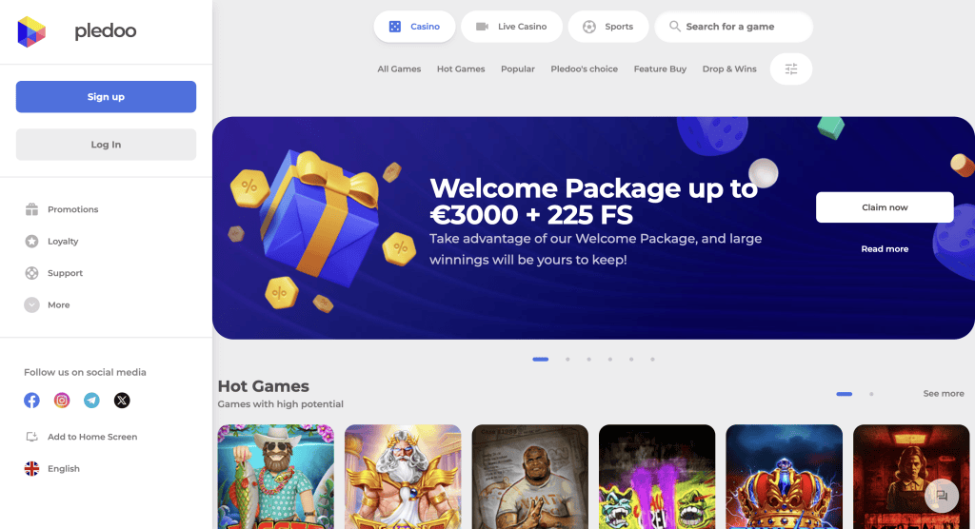Click the Claim now button
The height and width of the screenshot is (529, 975).
click(x=885, y=207)
